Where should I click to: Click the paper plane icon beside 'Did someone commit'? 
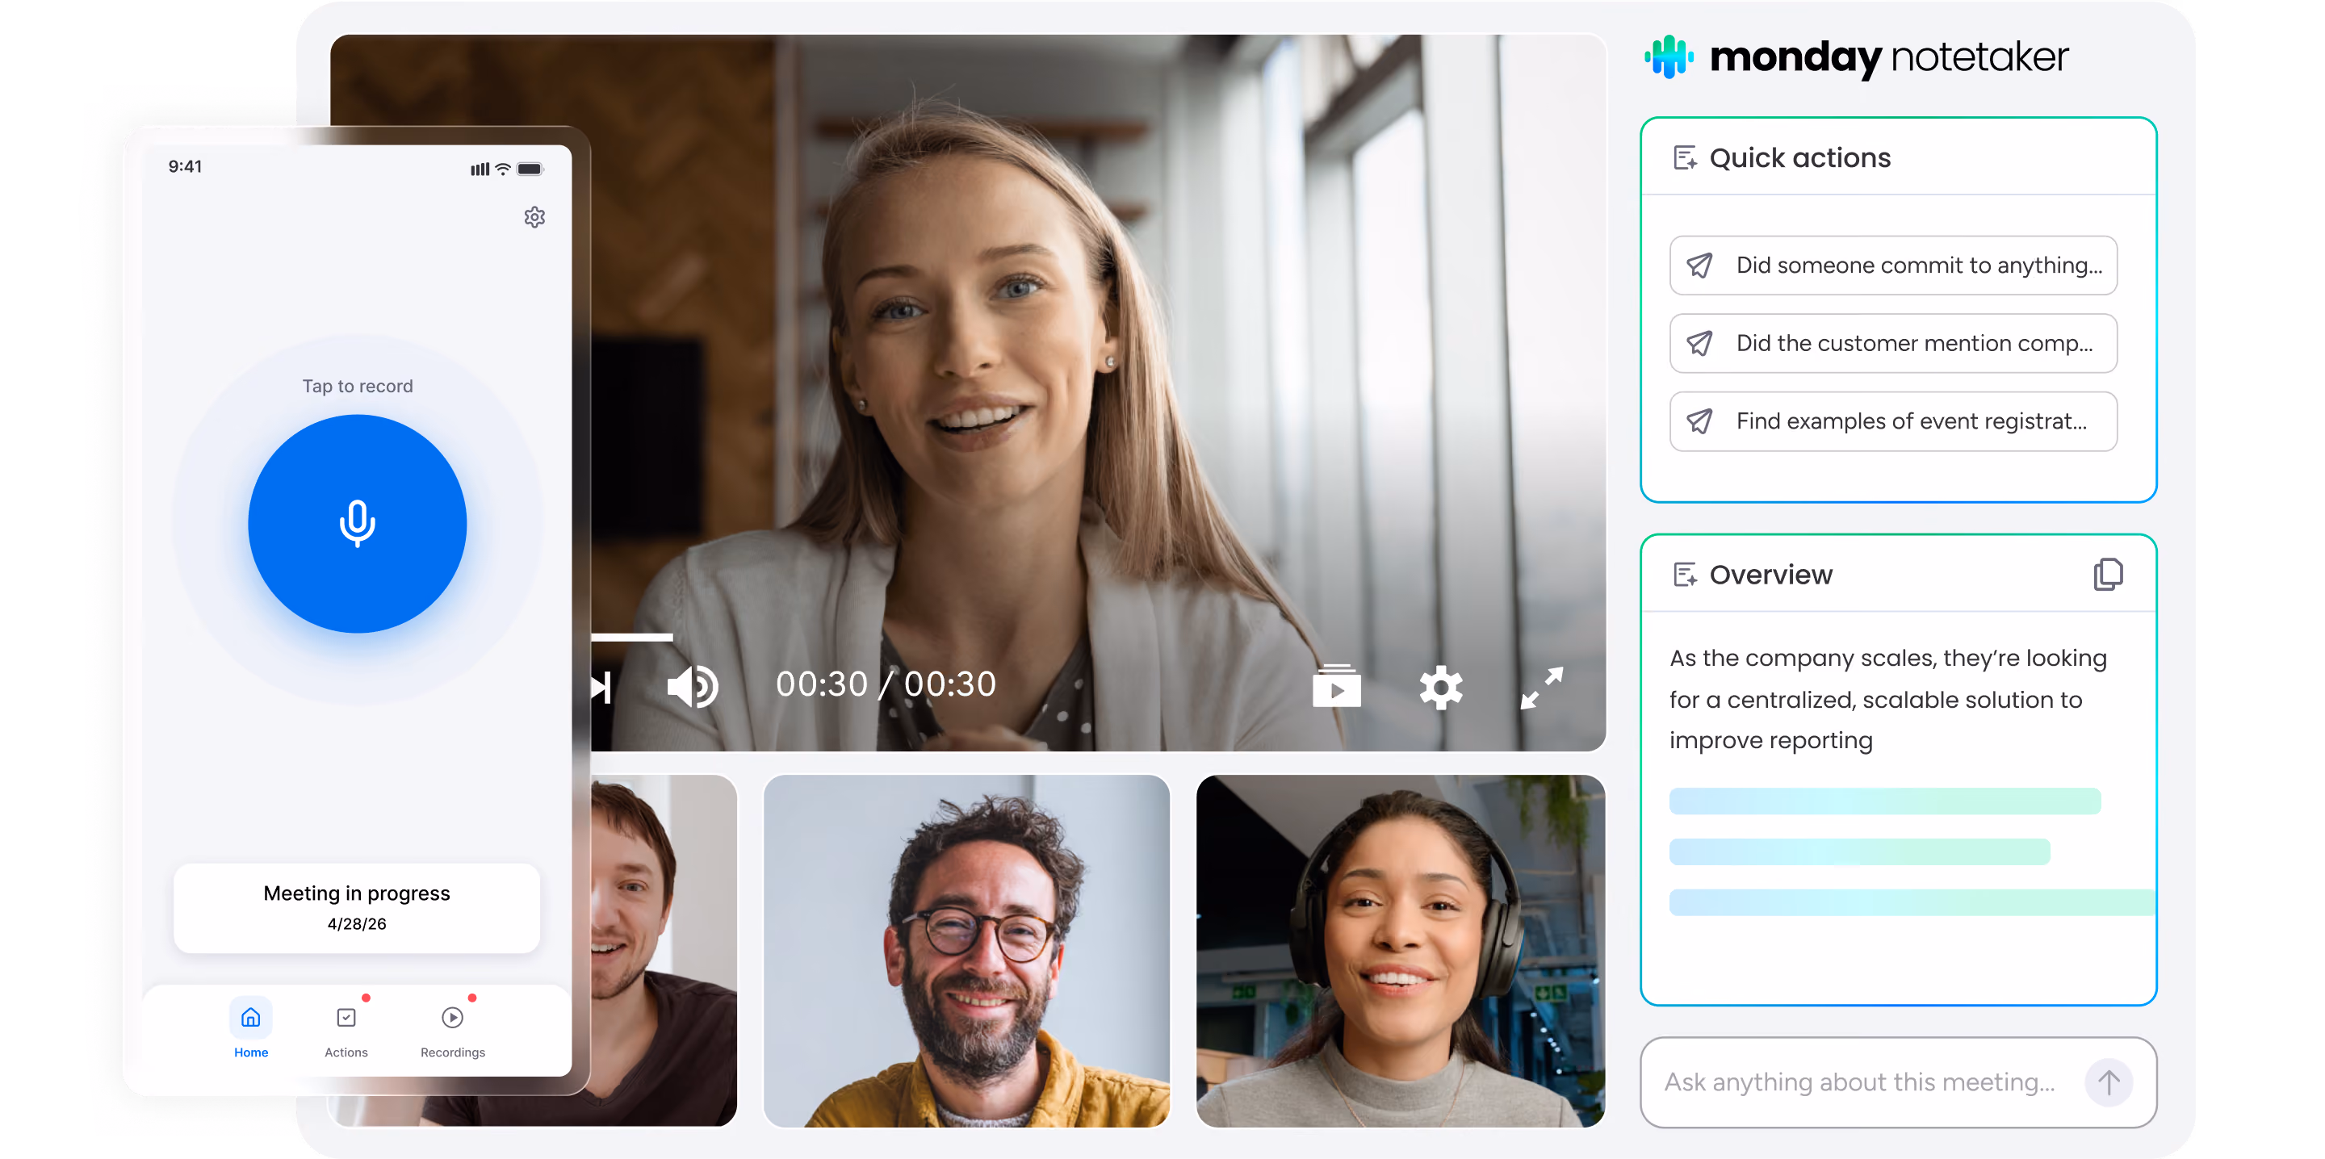click(x=1699, y=266)
